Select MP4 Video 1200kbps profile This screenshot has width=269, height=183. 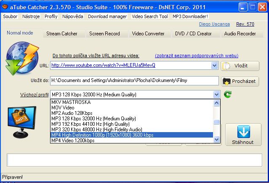(x=132, y=141)
